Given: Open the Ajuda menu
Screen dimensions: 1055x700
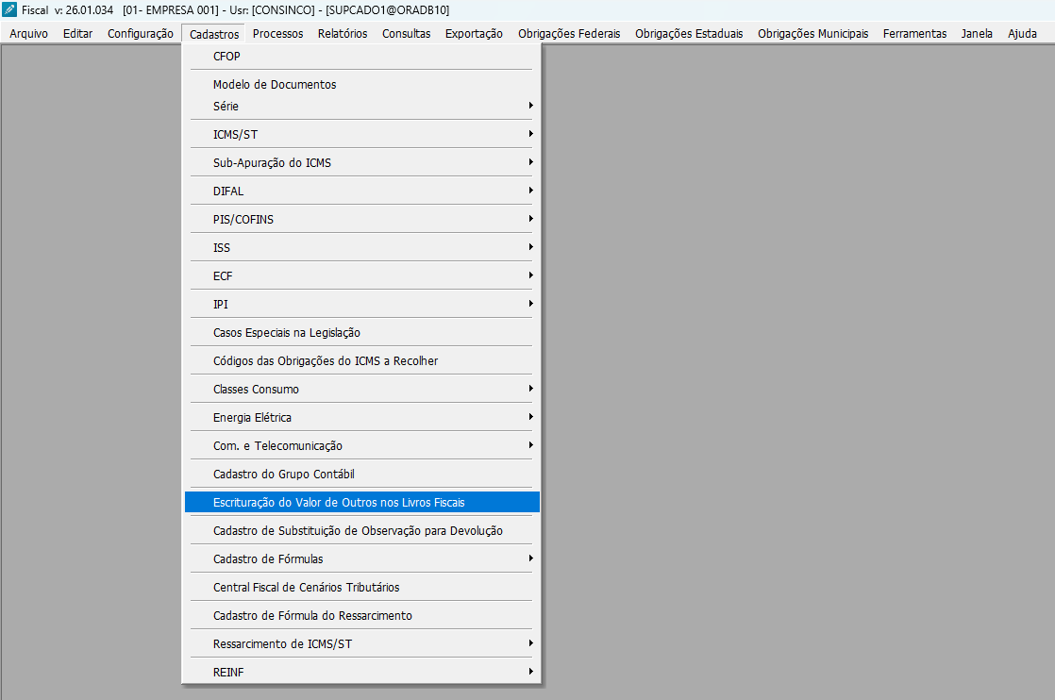Looking at the screenshot, I should 1022,34.
